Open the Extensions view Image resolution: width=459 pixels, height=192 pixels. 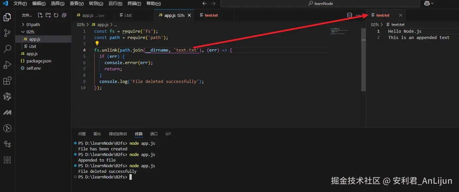coord(7,81)
